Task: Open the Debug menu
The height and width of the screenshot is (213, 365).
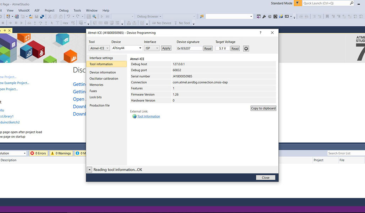Action: coord(64,11)
